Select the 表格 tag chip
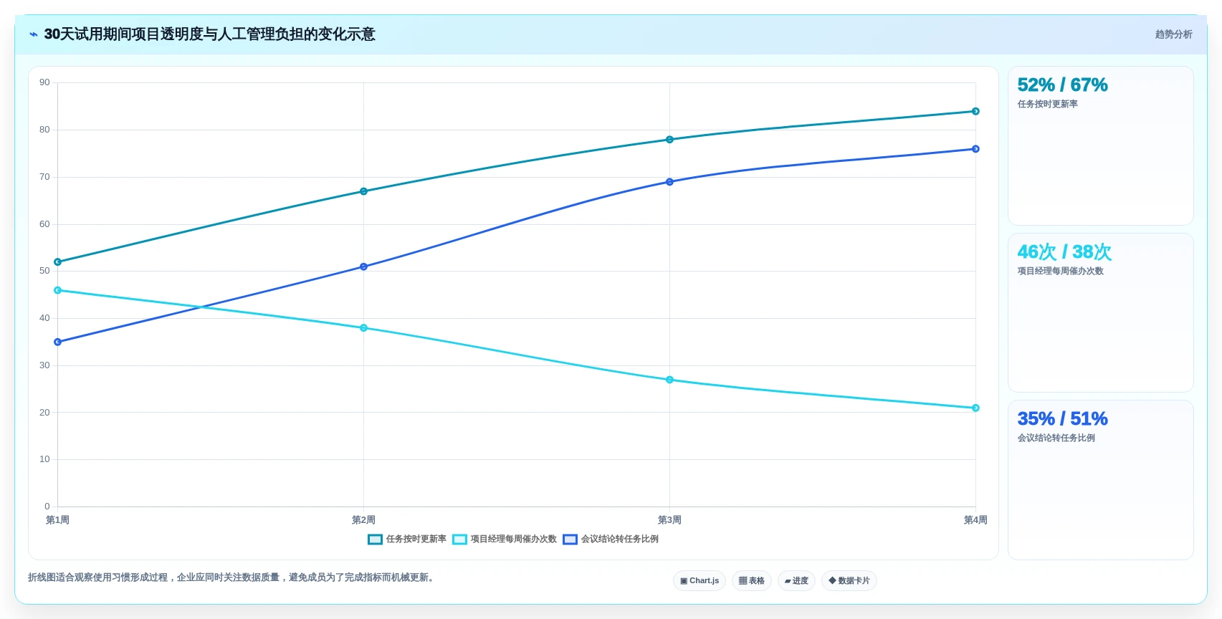1222x619 pixels. 752,581
